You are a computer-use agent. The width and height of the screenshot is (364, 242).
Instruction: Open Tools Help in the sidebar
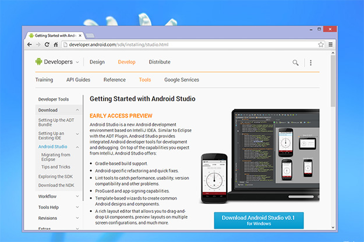click(48, 207)
